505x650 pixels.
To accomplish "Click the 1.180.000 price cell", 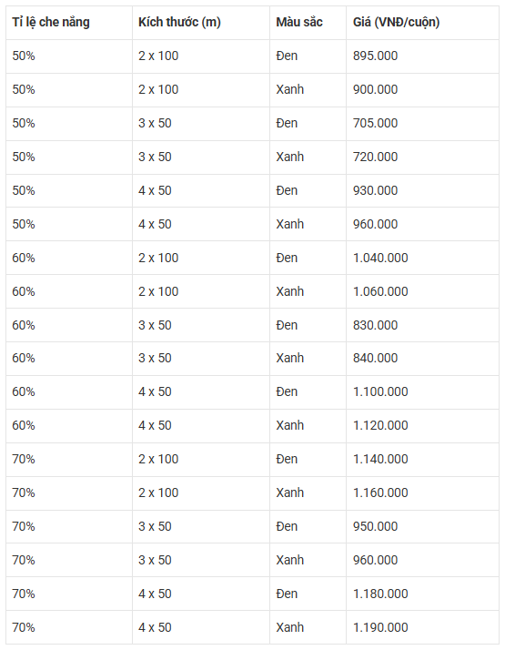I will click(422, 594).
